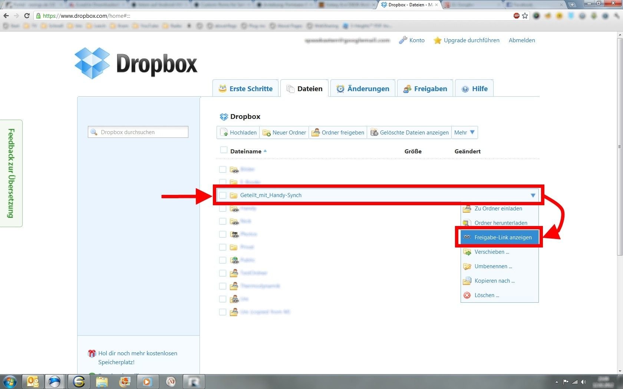The width and height of the screenshot is (623, 389).
Task: Click the wrench icon beside Konto
Action: (403, 40)
